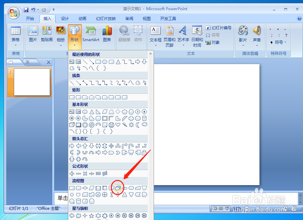The height and width of the screenshot is (220, 303).
Task: Open the quick access toolbar customize arrow
Action: point(53,10)
